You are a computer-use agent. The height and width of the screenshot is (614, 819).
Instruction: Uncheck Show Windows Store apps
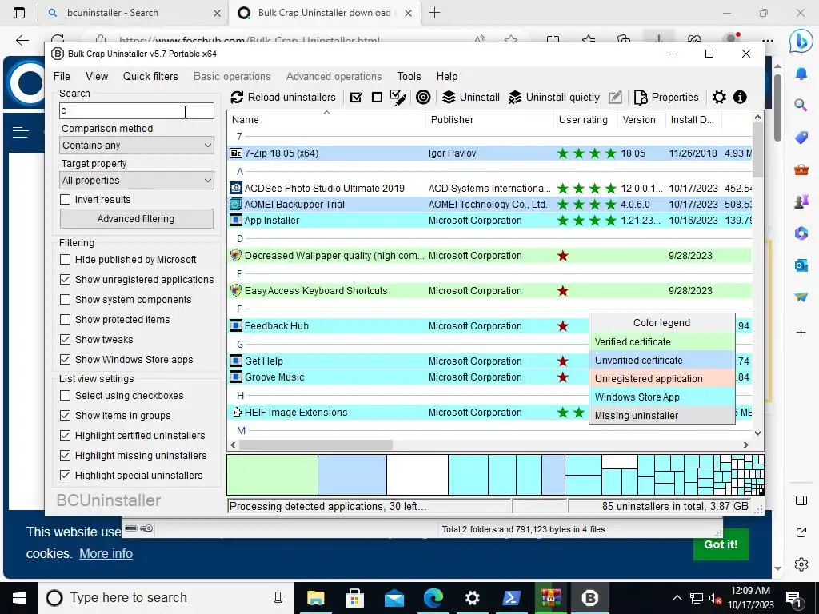tap(66, 359)
